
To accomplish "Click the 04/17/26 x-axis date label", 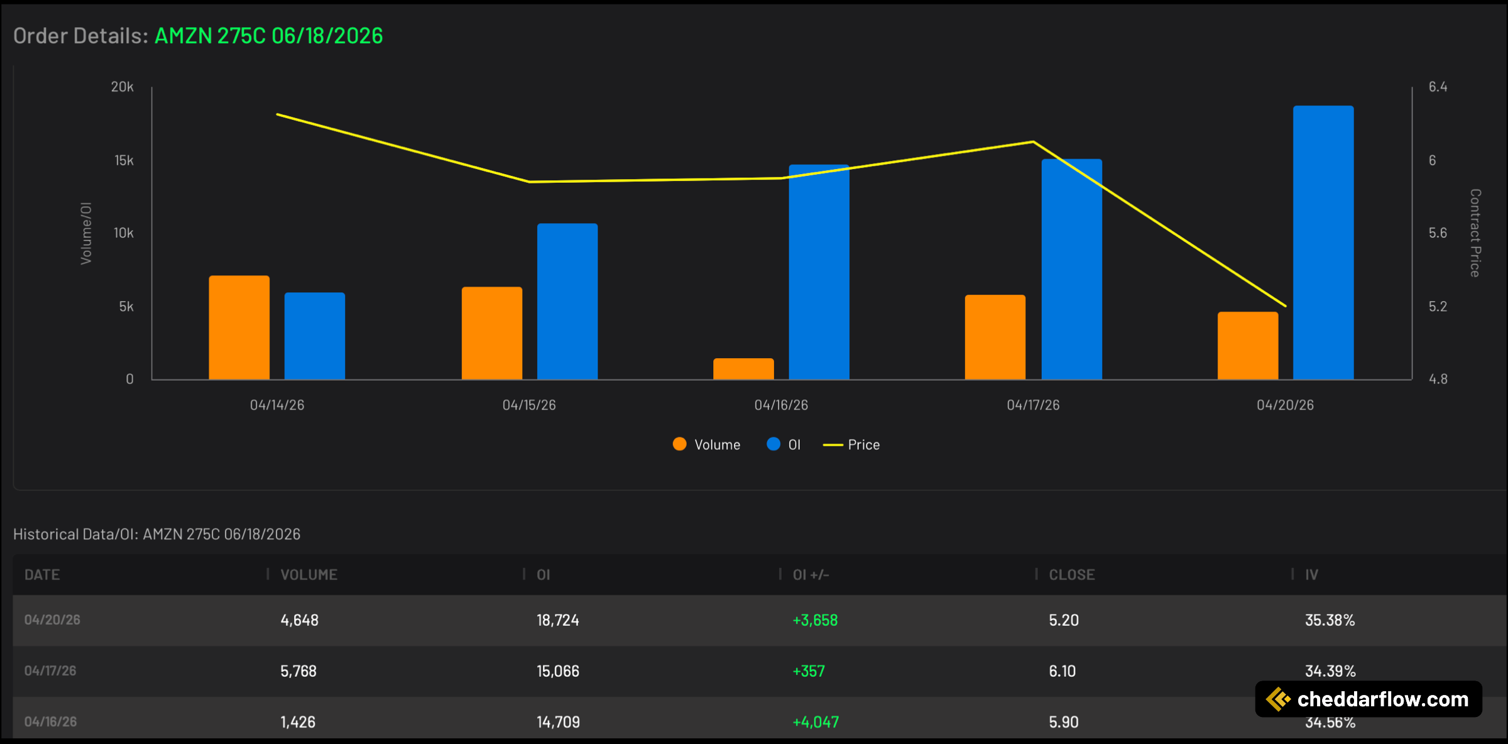I will pos(1033,405).
